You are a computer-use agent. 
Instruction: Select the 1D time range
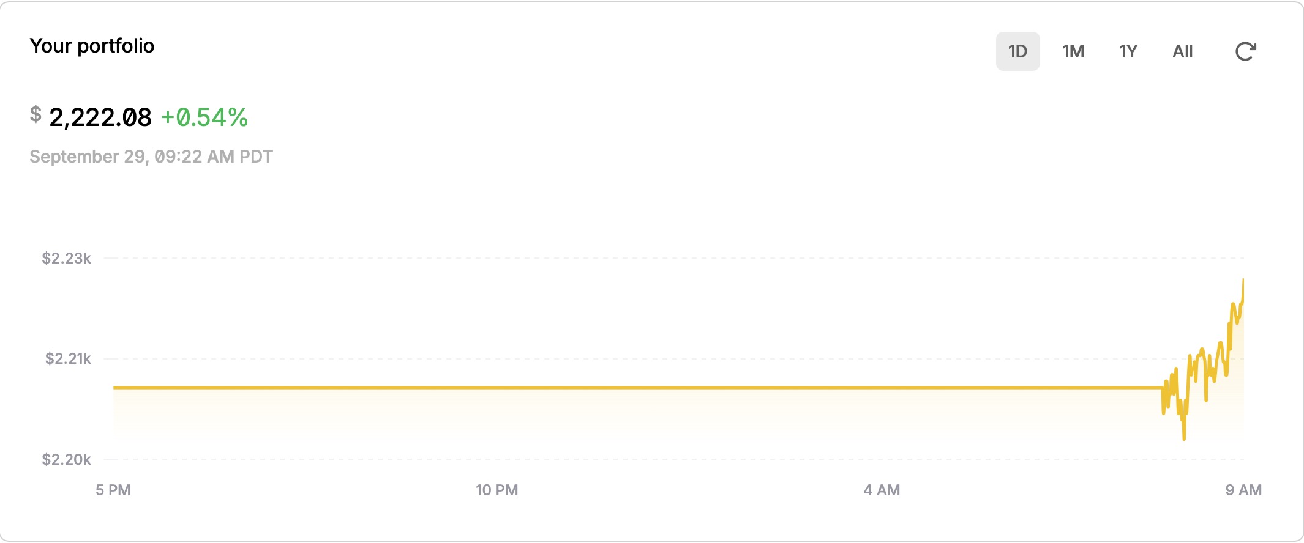[x=1017, y=51]
